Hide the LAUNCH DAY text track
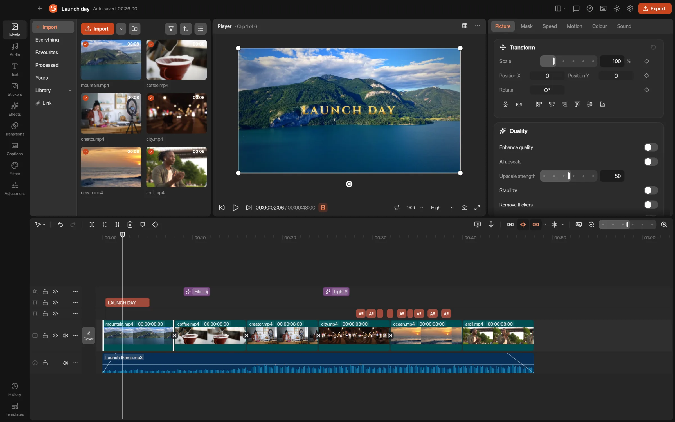This screenshot has width=675, height=422. click(x=55, y=303)
